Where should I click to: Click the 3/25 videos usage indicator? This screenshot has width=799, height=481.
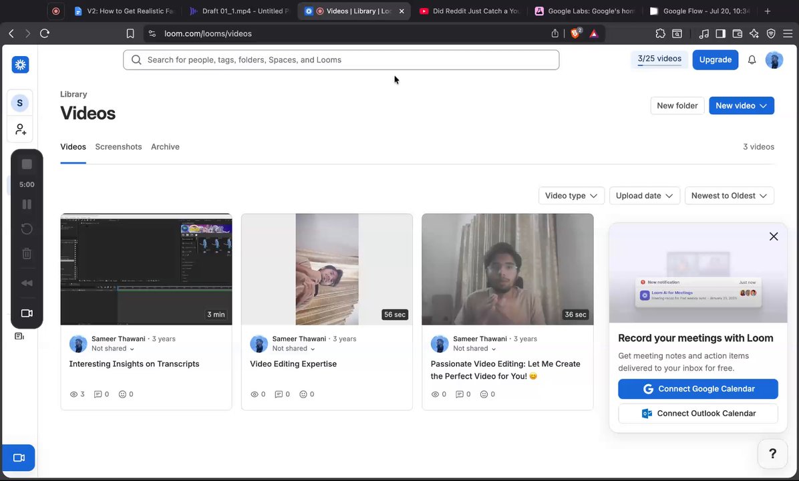coord(659,59)
